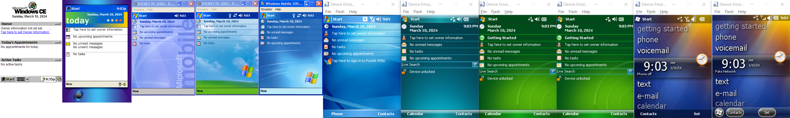This screenshot has height=118, width=790.
Task: Select No tasks in Windows Mobile 2003 SE window
Action: tap(272, 38)
